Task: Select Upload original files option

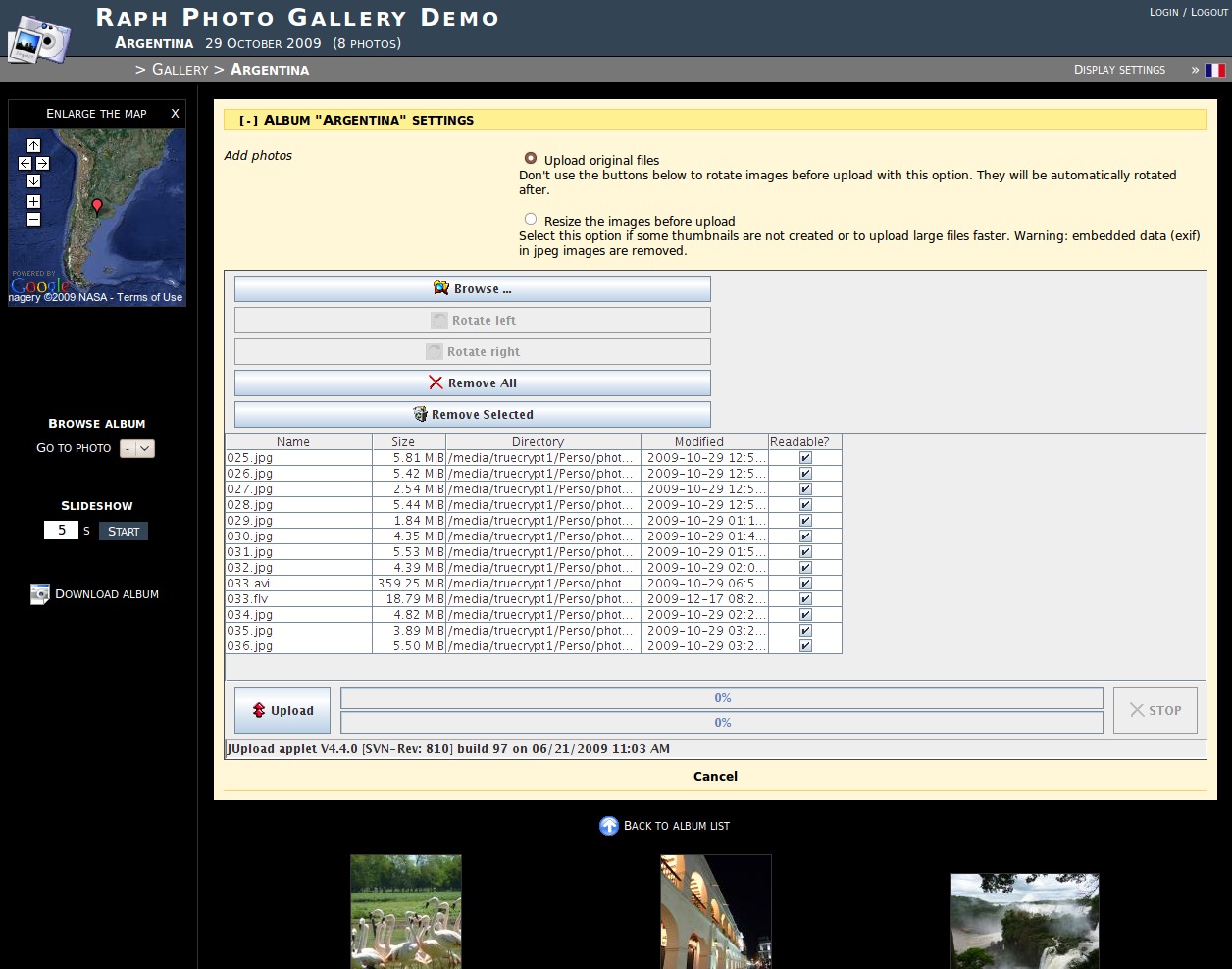Action: coord(531,158)
